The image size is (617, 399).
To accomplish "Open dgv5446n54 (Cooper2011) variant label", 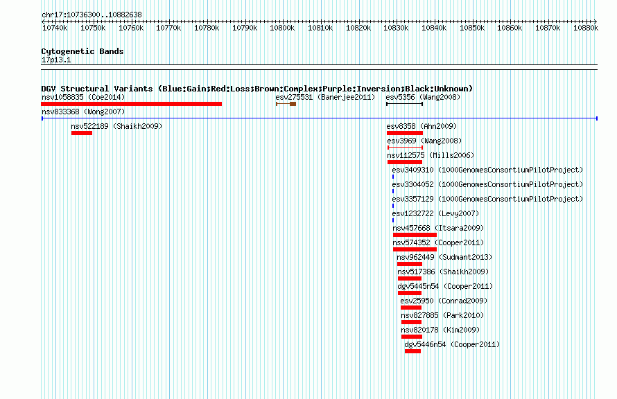I will (x=452, y=344).
